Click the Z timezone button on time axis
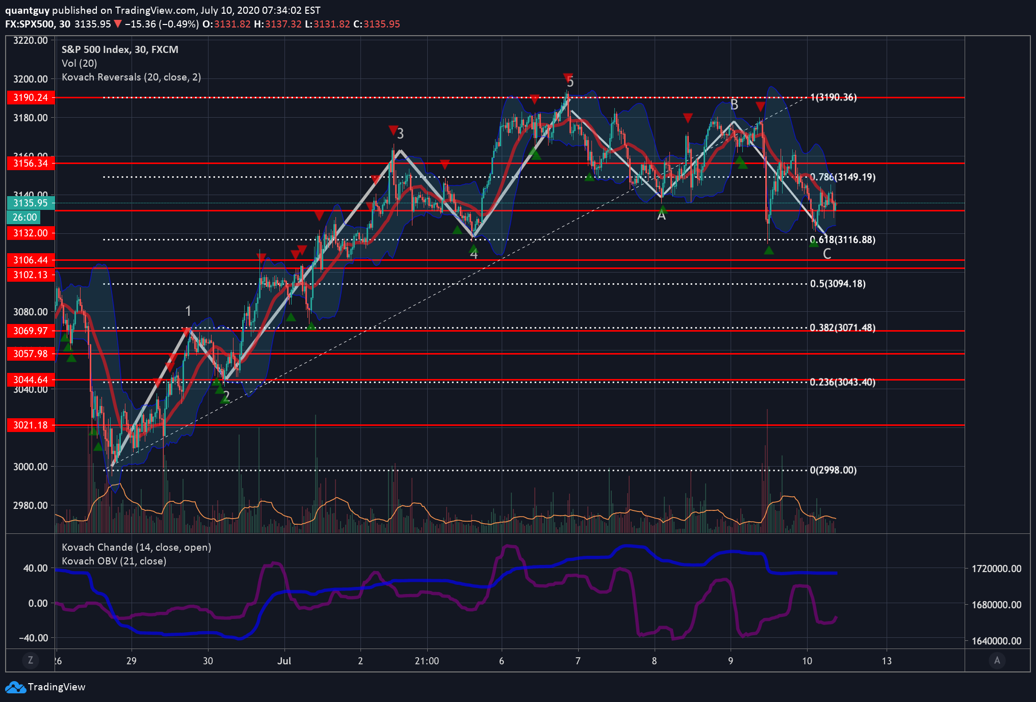Viewport: 1036px width, 702px height. (x=31, y=660)
